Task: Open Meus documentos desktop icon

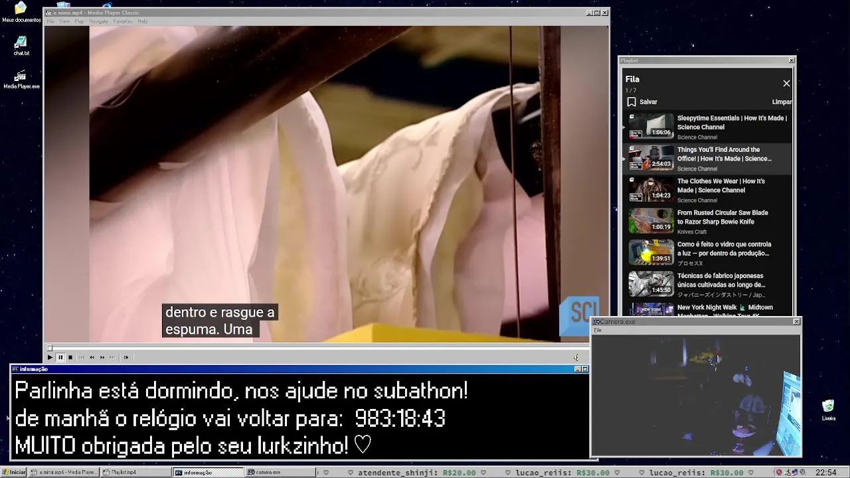Action: [21, 12]
